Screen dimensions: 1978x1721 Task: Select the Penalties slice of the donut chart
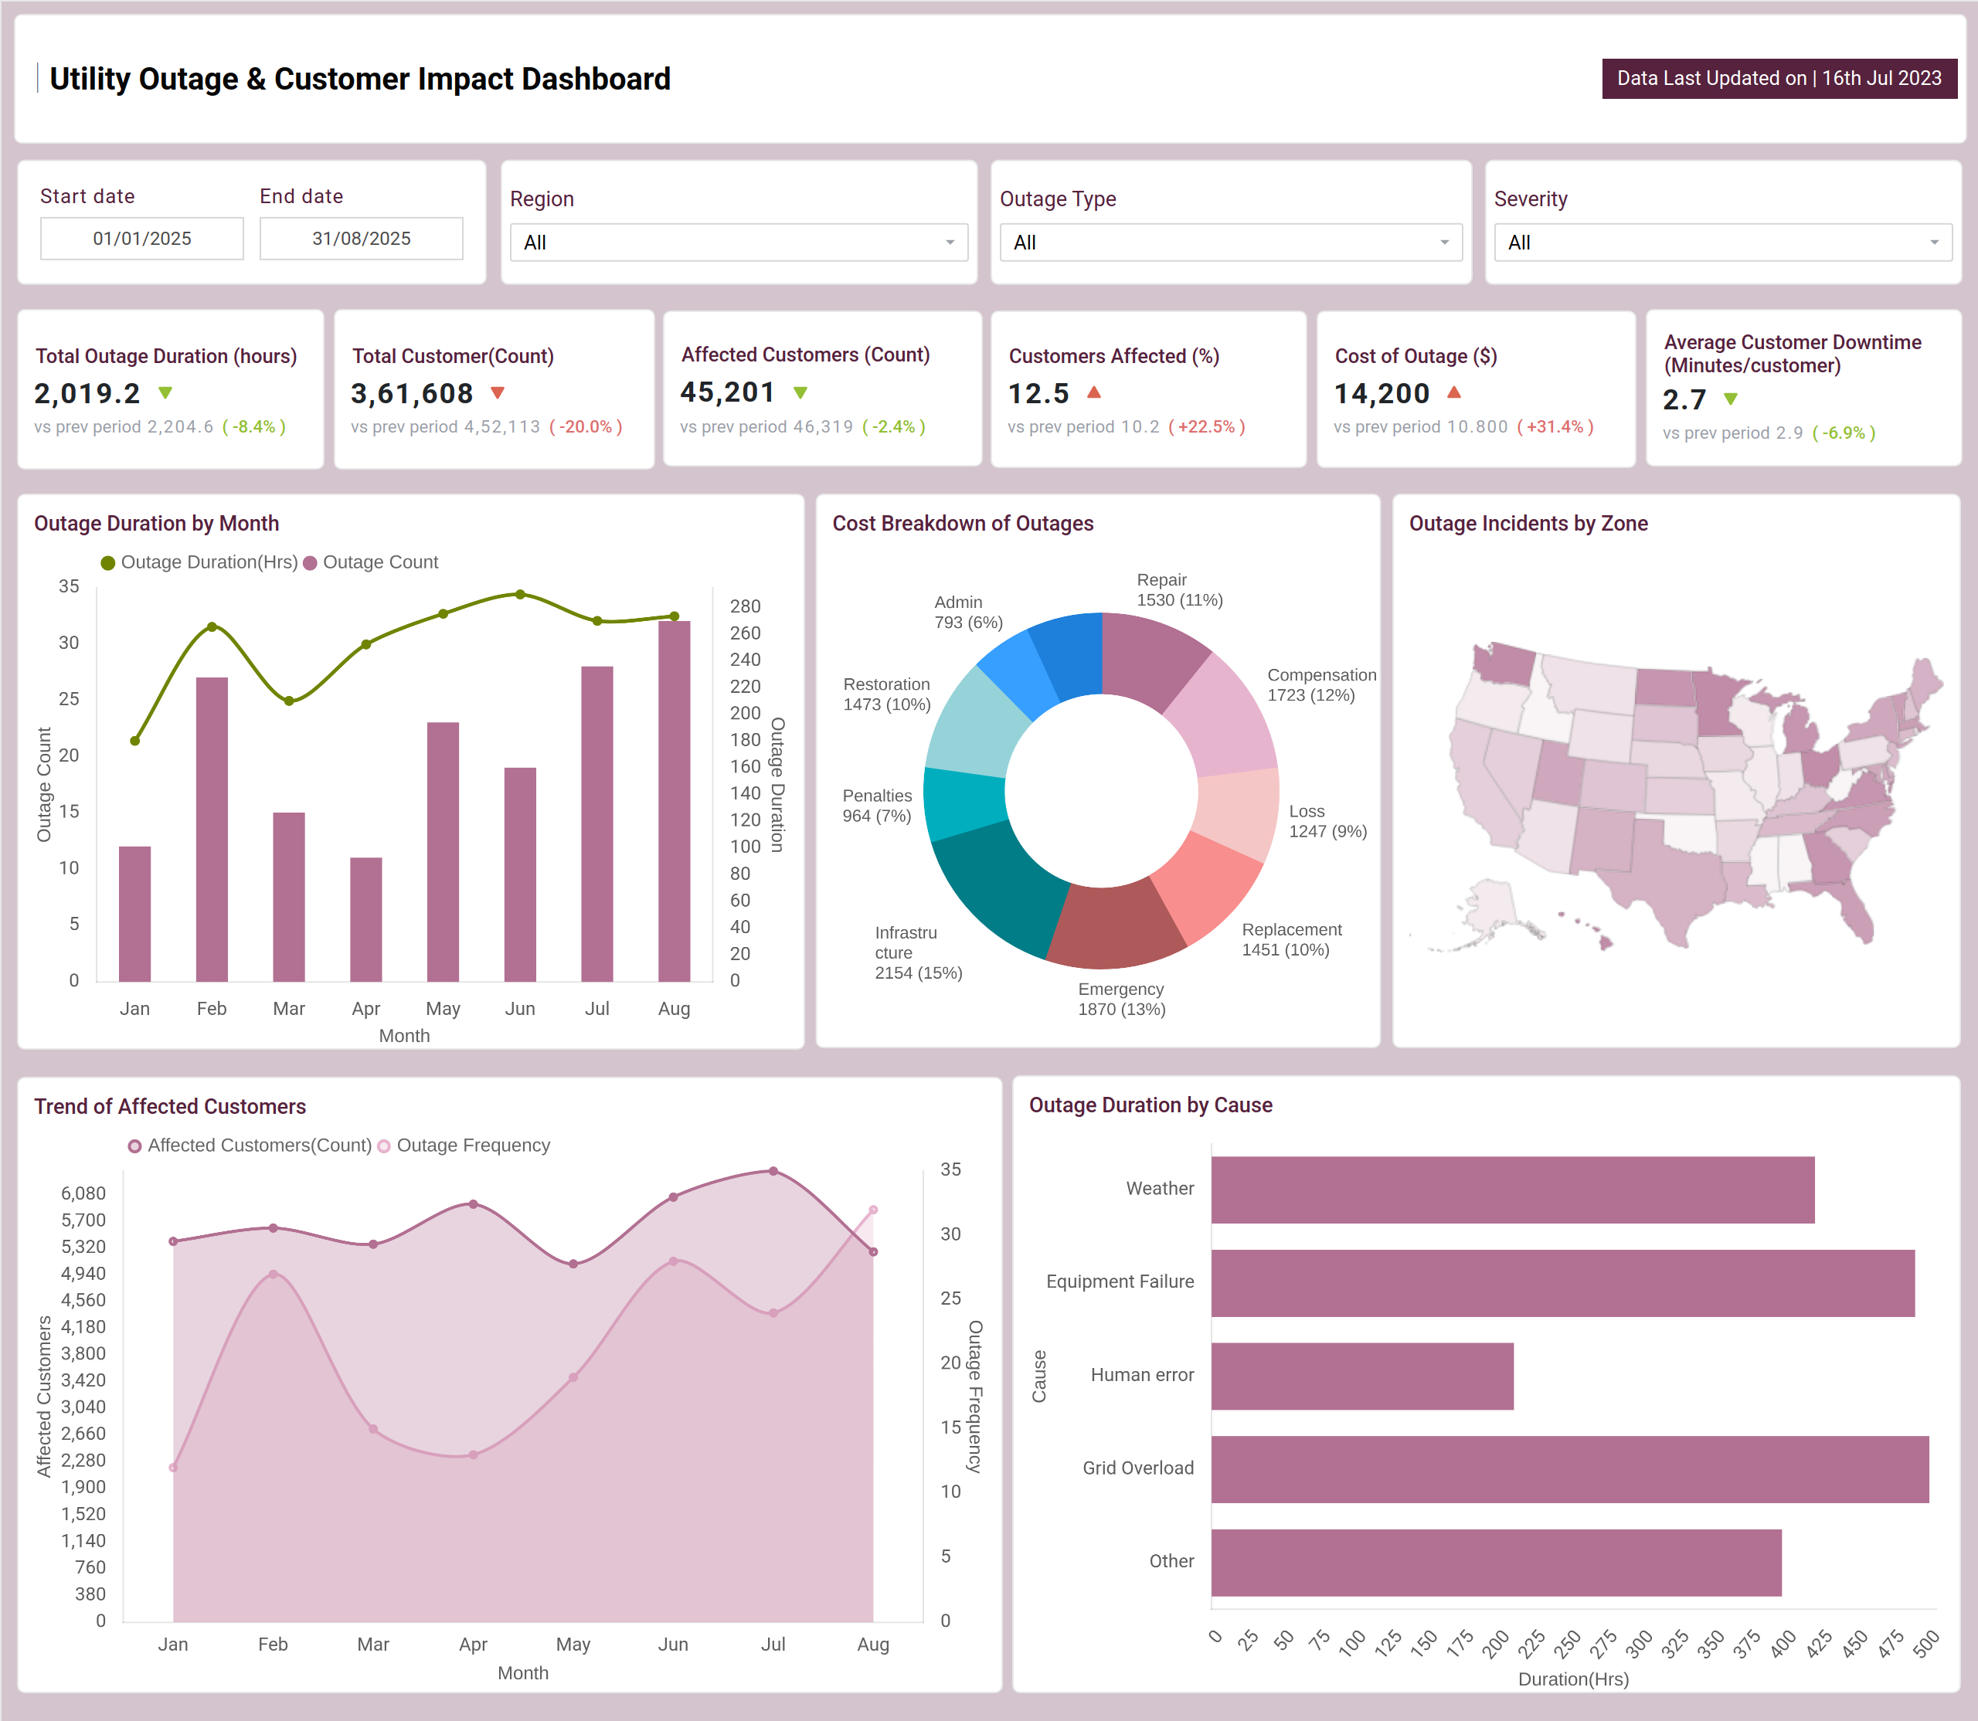[x=964, y=805]
